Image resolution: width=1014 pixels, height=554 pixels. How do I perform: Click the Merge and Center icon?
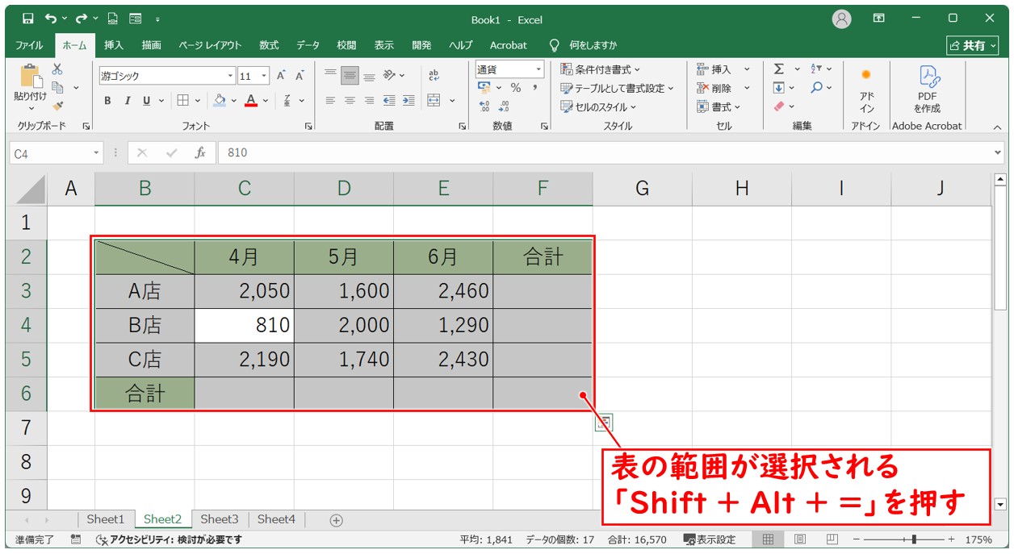click(x=434, y=101)
